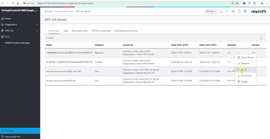Open the browser profile avatar
The image size is (270, 139).
click(x=262, y=3)
